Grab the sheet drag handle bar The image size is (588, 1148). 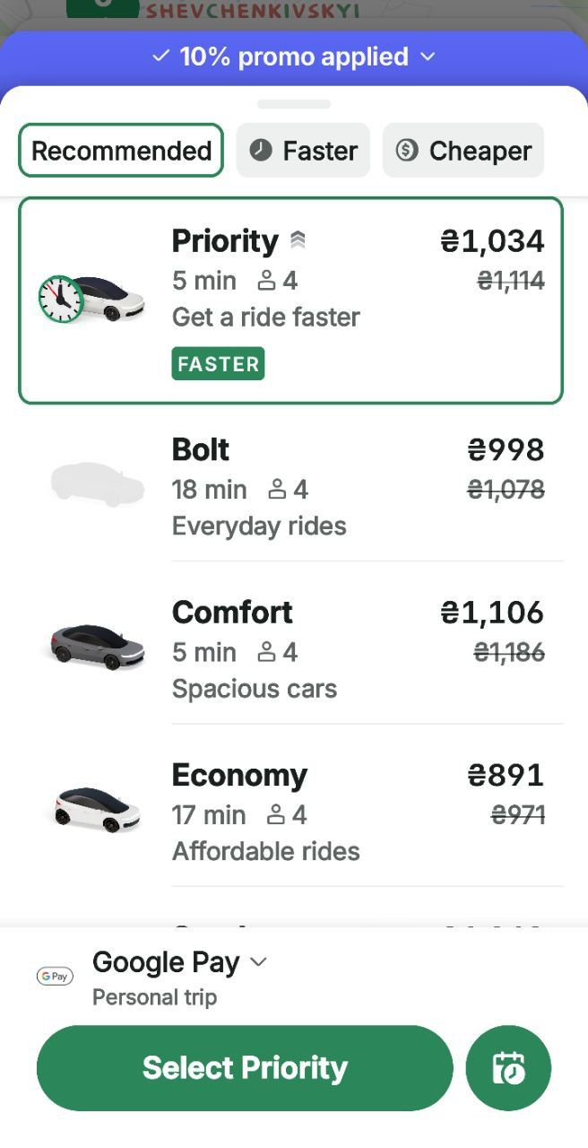coord(294,104)
